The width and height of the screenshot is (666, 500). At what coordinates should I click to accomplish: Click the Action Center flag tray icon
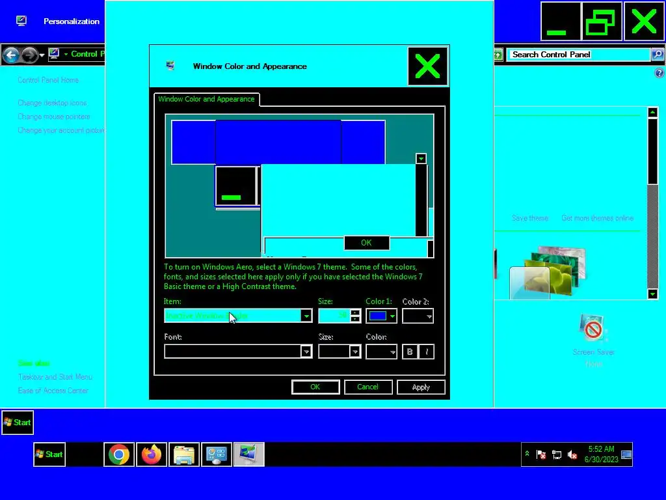tap(541, 454)
